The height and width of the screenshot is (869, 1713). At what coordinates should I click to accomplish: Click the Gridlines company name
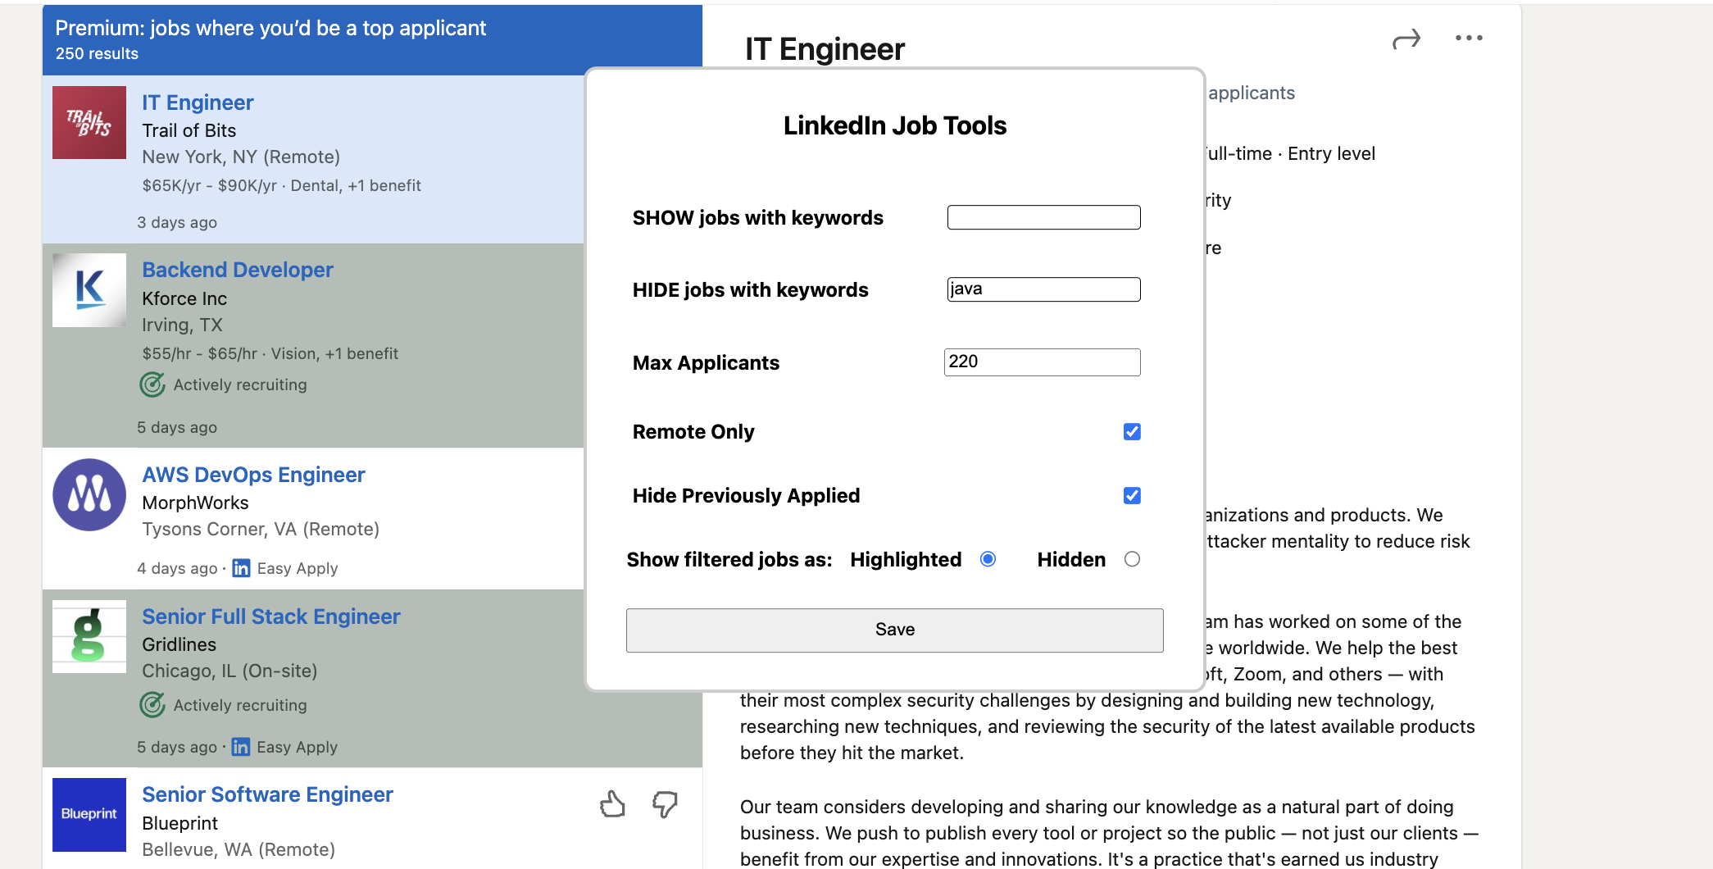pos(179,644)
